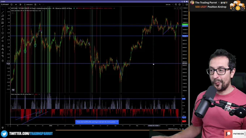Collapse the indicator legend arrow
Image resolution: width=246 pixels, height=138 pixels.
click(13, 13)
